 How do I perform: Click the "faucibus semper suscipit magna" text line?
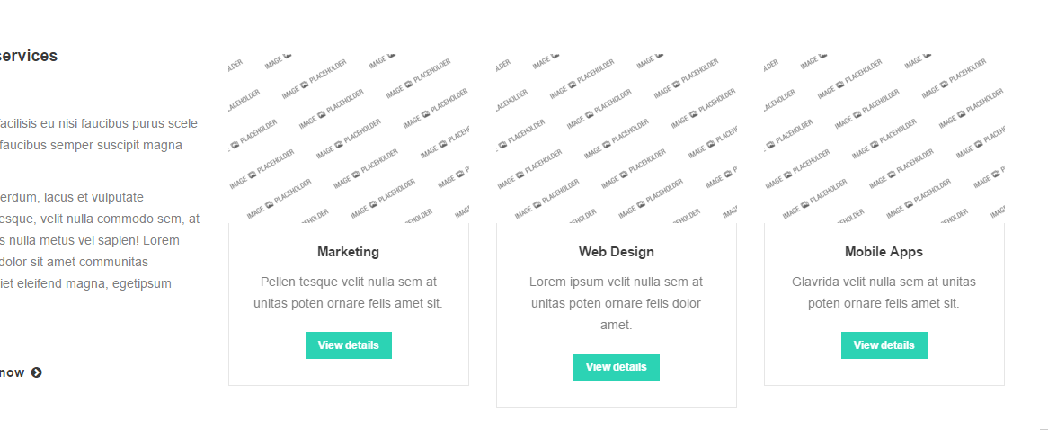[92, 144]
